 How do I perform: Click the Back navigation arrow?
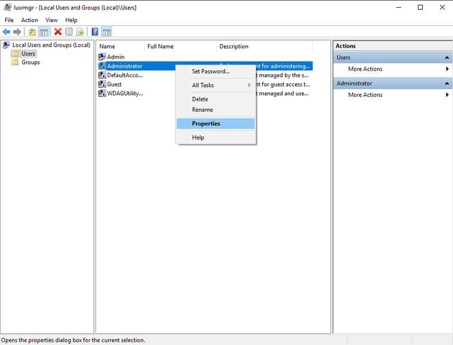[5, 31]
